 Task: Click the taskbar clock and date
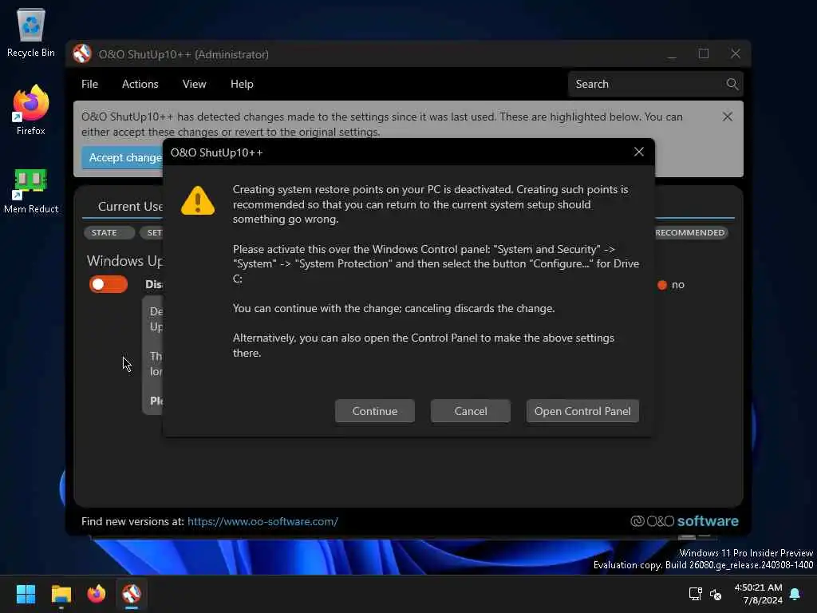pos(758,594)
